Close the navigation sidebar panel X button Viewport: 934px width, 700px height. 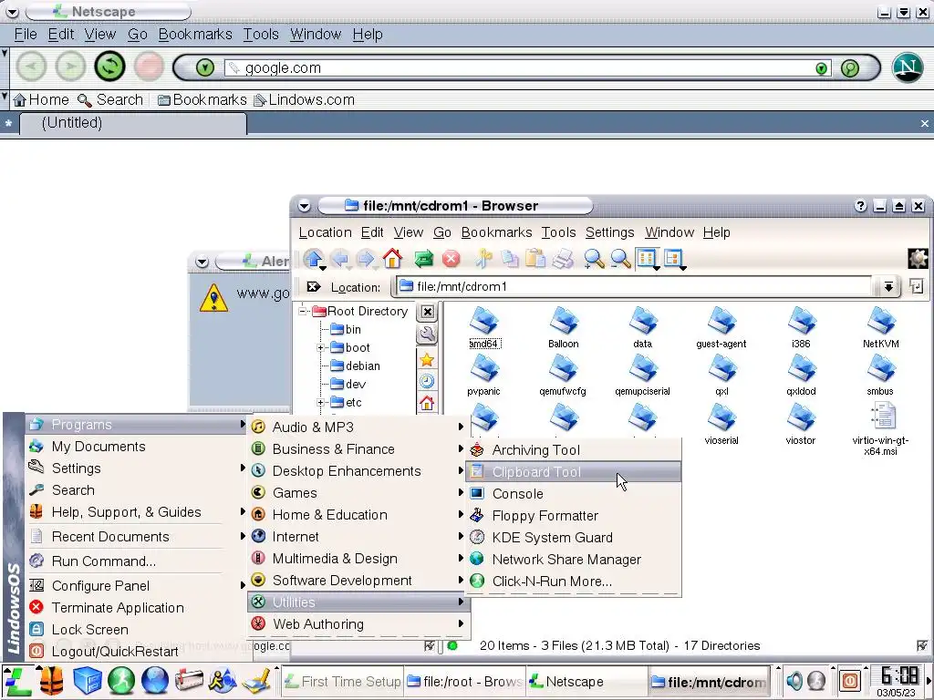[x=427, y=312]
